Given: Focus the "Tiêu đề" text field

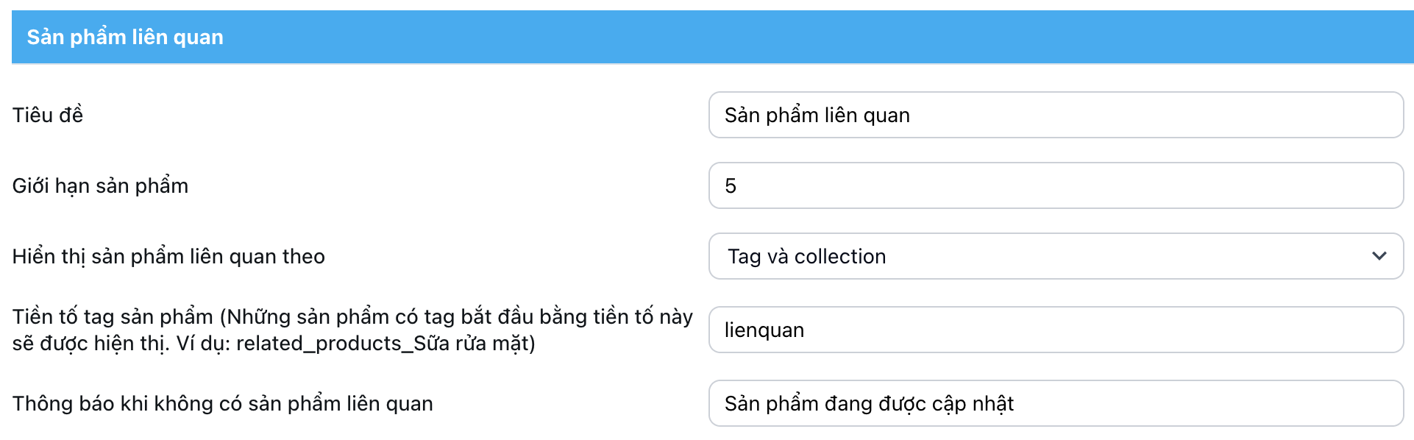Looking at the screenshot, I should coord(1055,115).
